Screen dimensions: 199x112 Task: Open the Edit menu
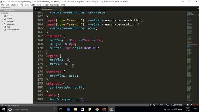[x=7, y=5]
